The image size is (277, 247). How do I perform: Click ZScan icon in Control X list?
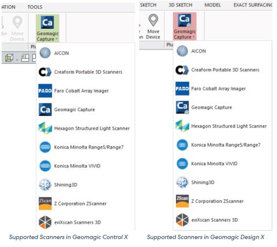pos(45,203)
